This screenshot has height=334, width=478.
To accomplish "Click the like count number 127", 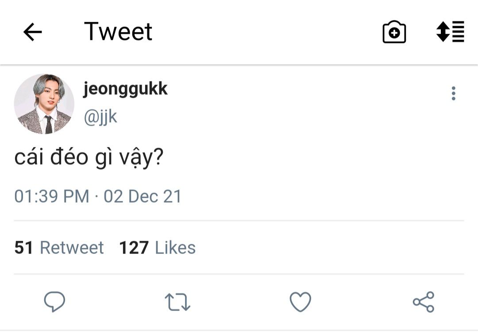I will (x=134, y=248).
